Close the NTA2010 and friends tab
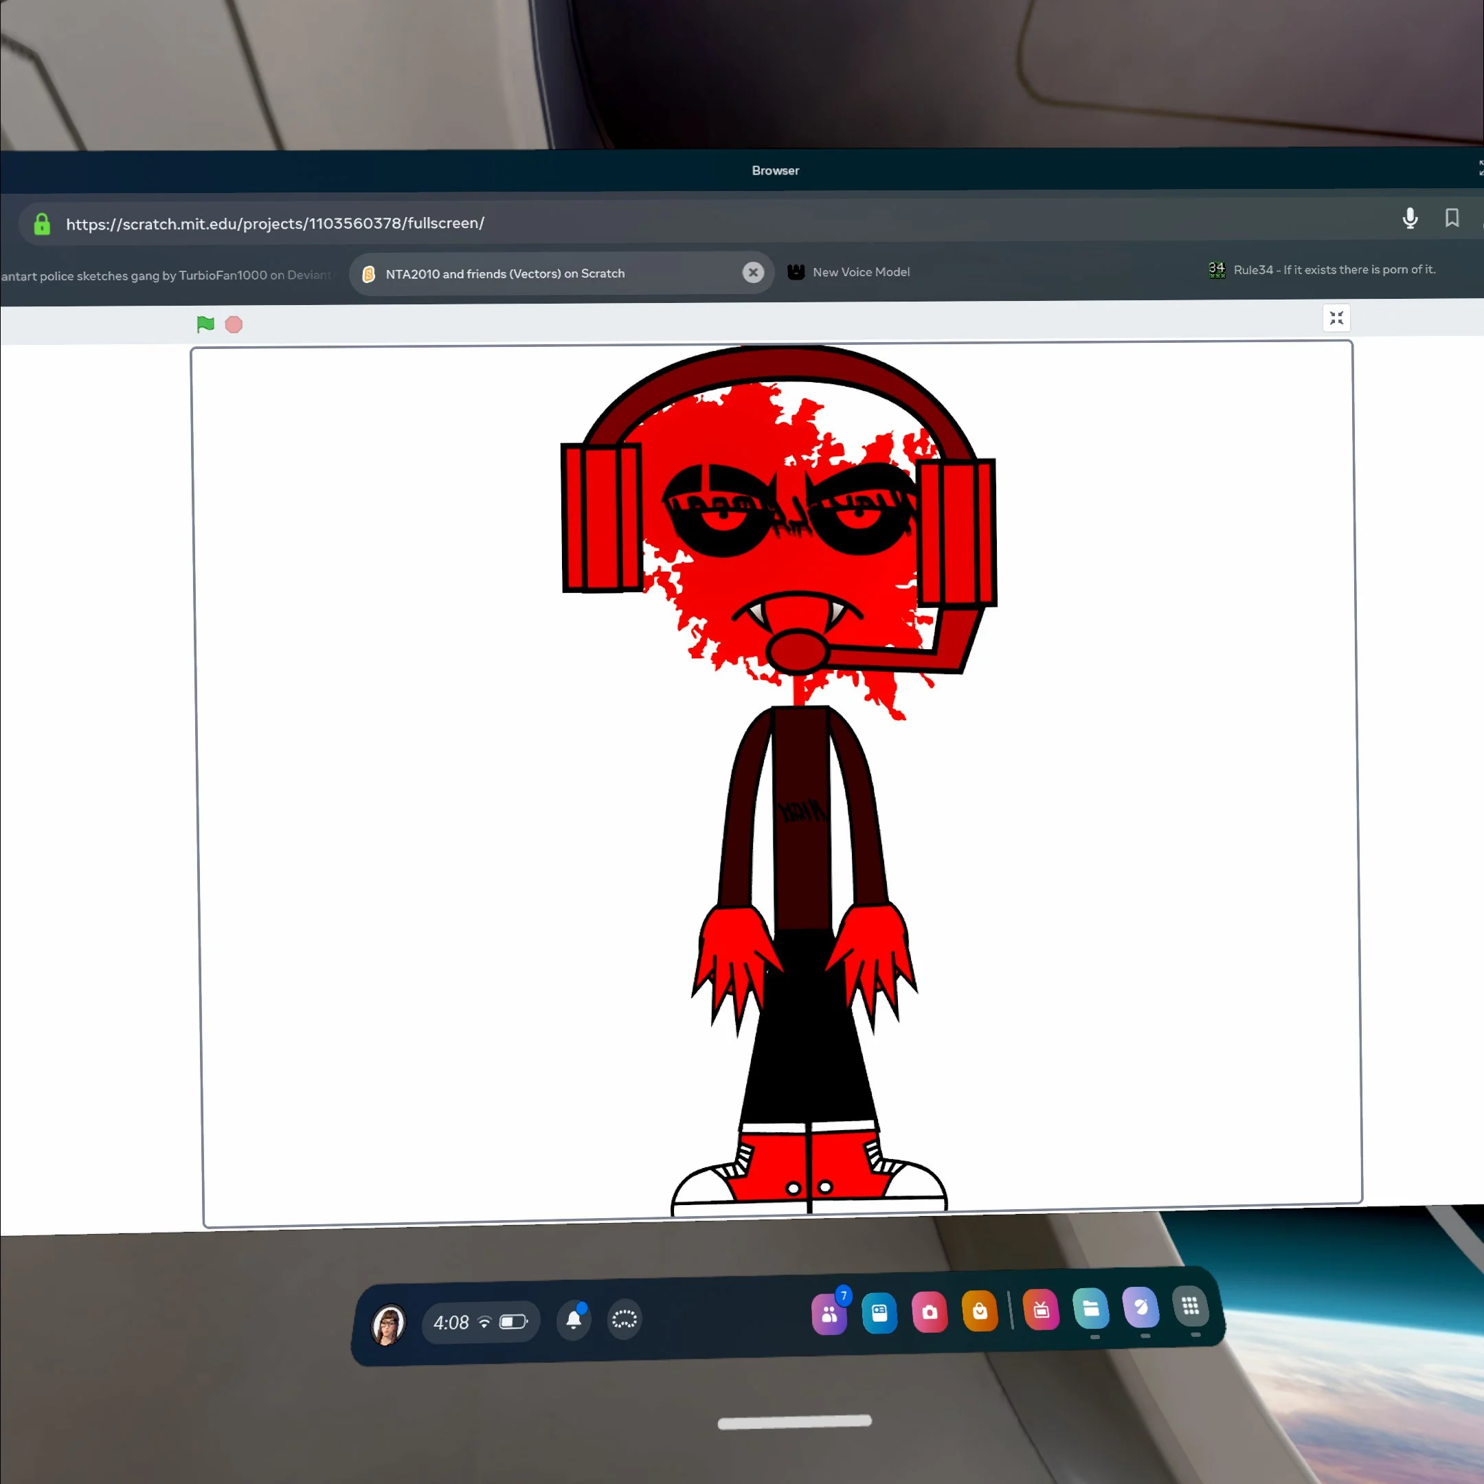 (x=753, y=272)
